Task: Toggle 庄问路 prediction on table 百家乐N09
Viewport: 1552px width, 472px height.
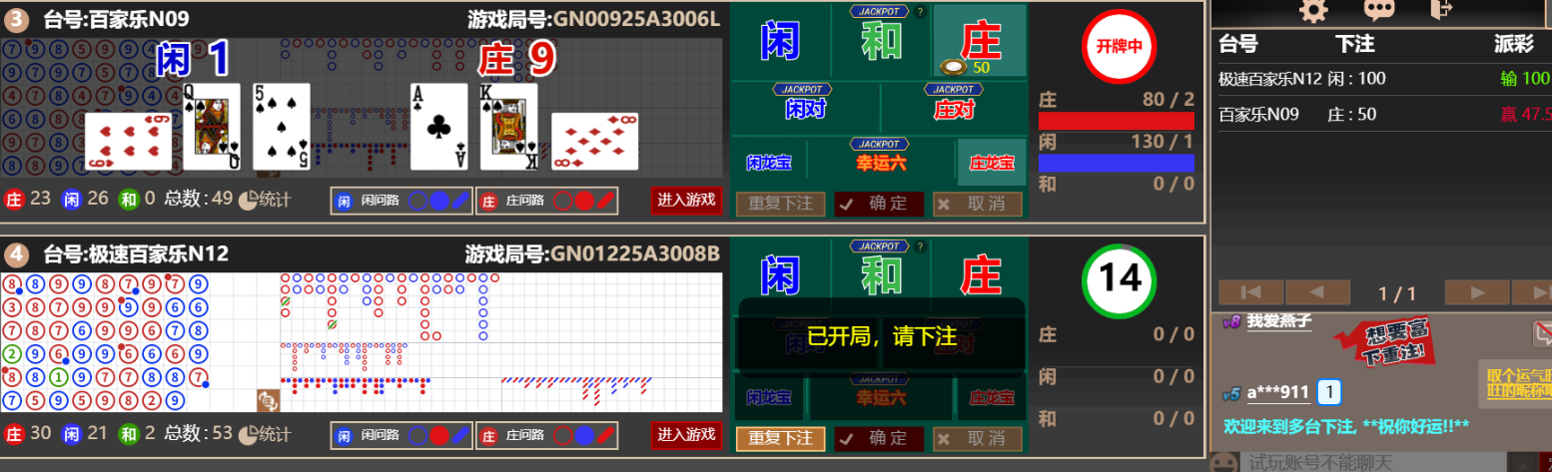Action: (546, 201)
